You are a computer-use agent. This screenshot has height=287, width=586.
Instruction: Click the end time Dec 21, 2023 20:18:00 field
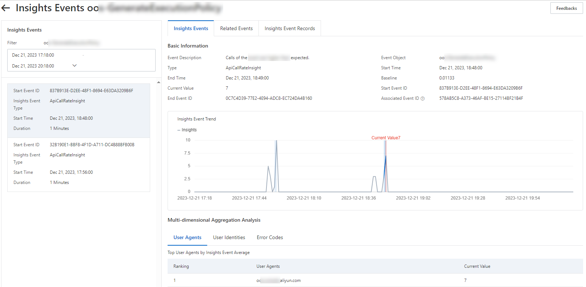(x=33, y=66)
